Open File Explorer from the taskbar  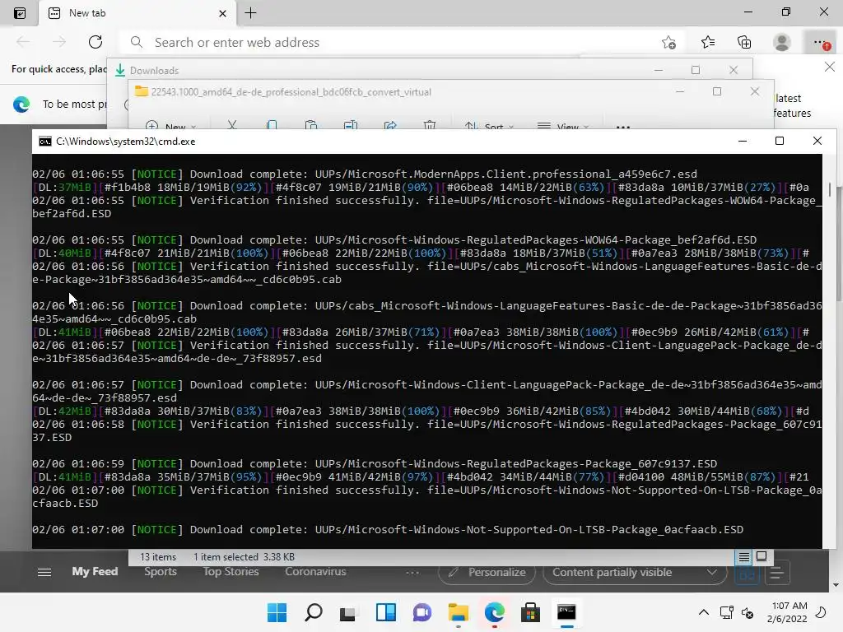click(x=458, y=612)
